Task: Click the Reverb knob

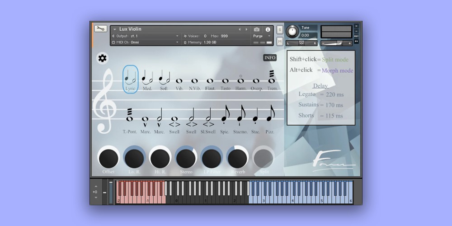Action: 237,159
